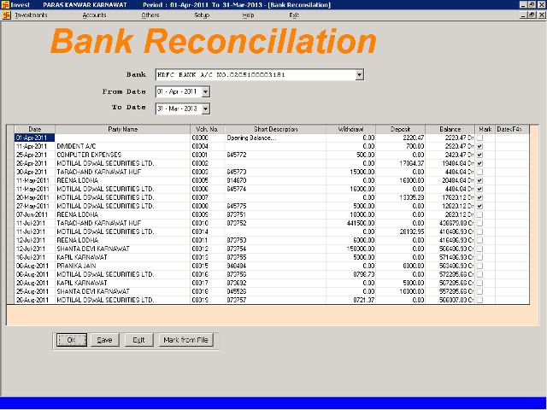This screenshot has height=410, width=547.
Task: Open the Help menu
Action: tap(248, 15)
